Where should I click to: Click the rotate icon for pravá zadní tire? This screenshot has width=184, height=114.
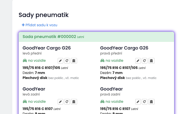point(145,102)
